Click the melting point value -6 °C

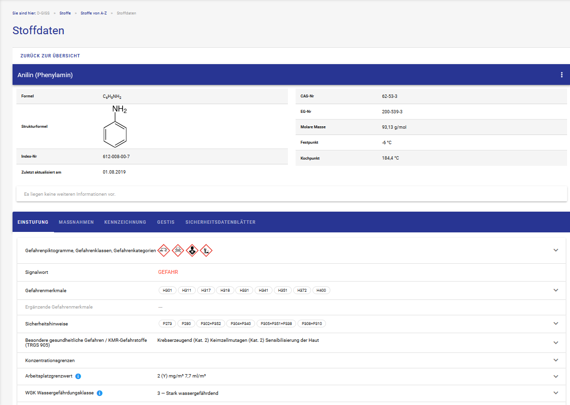point(387,143)
